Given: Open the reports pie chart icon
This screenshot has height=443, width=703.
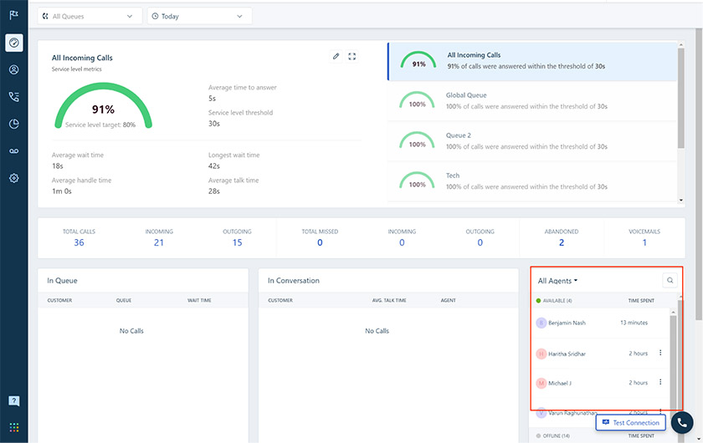Looking at the screenshot, I should pos(14,124).
